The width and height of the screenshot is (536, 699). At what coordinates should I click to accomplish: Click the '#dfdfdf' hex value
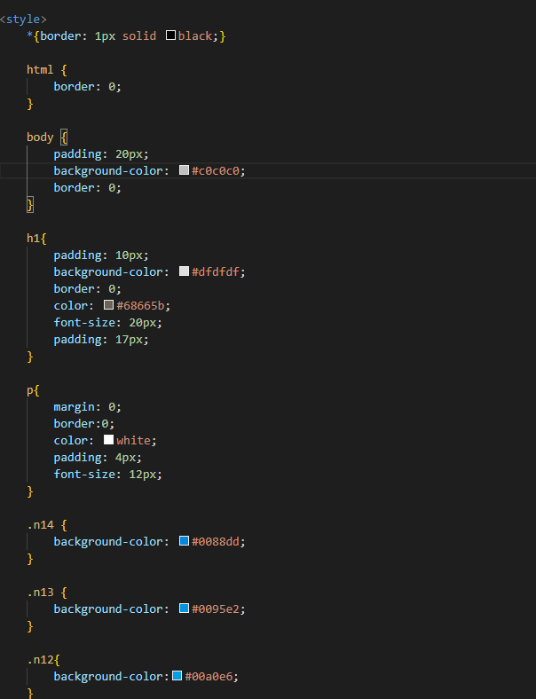tap(216, 272)
